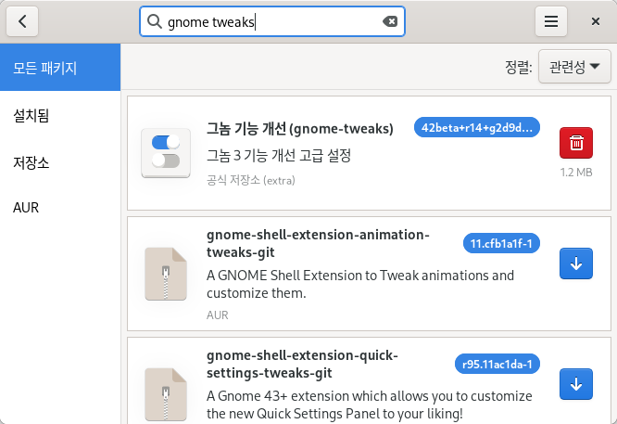The width and height of the screenshot is (617, 424).
Task: Click the zip icon for animation-tweaks-git
Action: pyautogui.click(x=166, y=274)
